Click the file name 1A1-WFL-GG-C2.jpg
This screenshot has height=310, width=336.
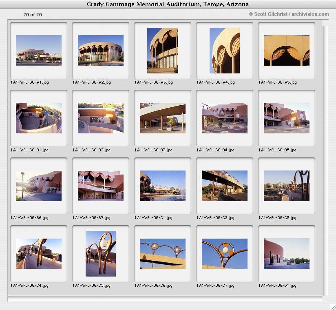(x=215, y=218)
